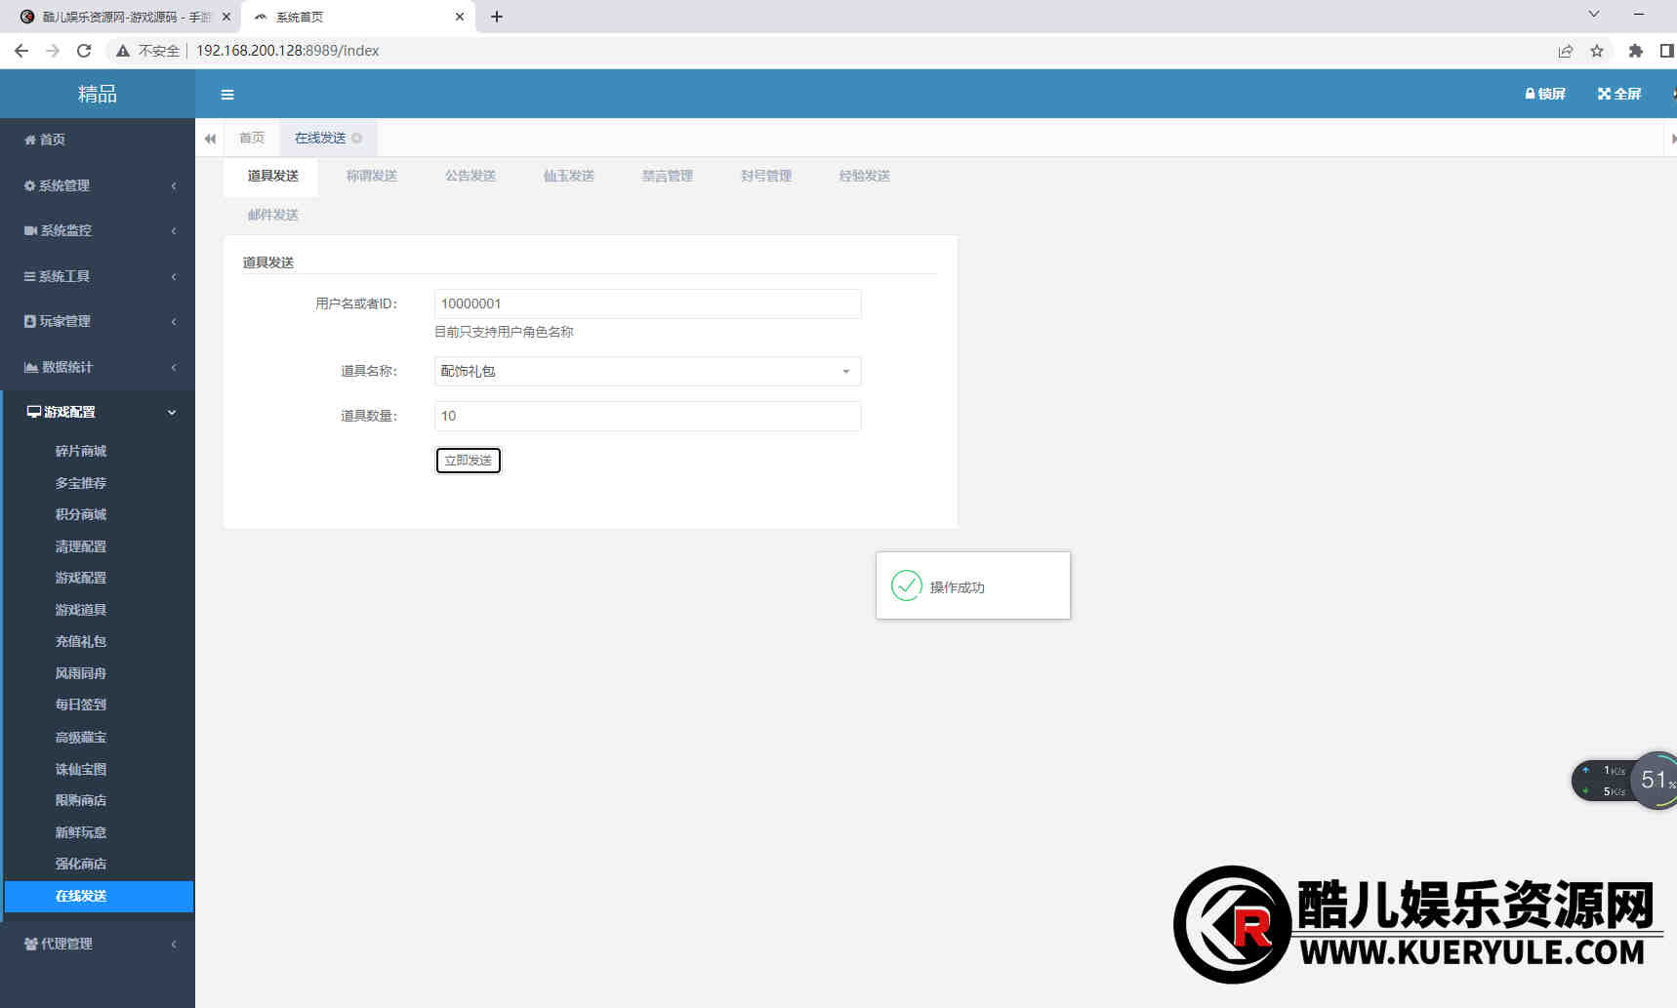Screen dimensions: 1677x1008
Task: Click the hamburger sidebar toggle icon
Action: click(x=227, y=95)
